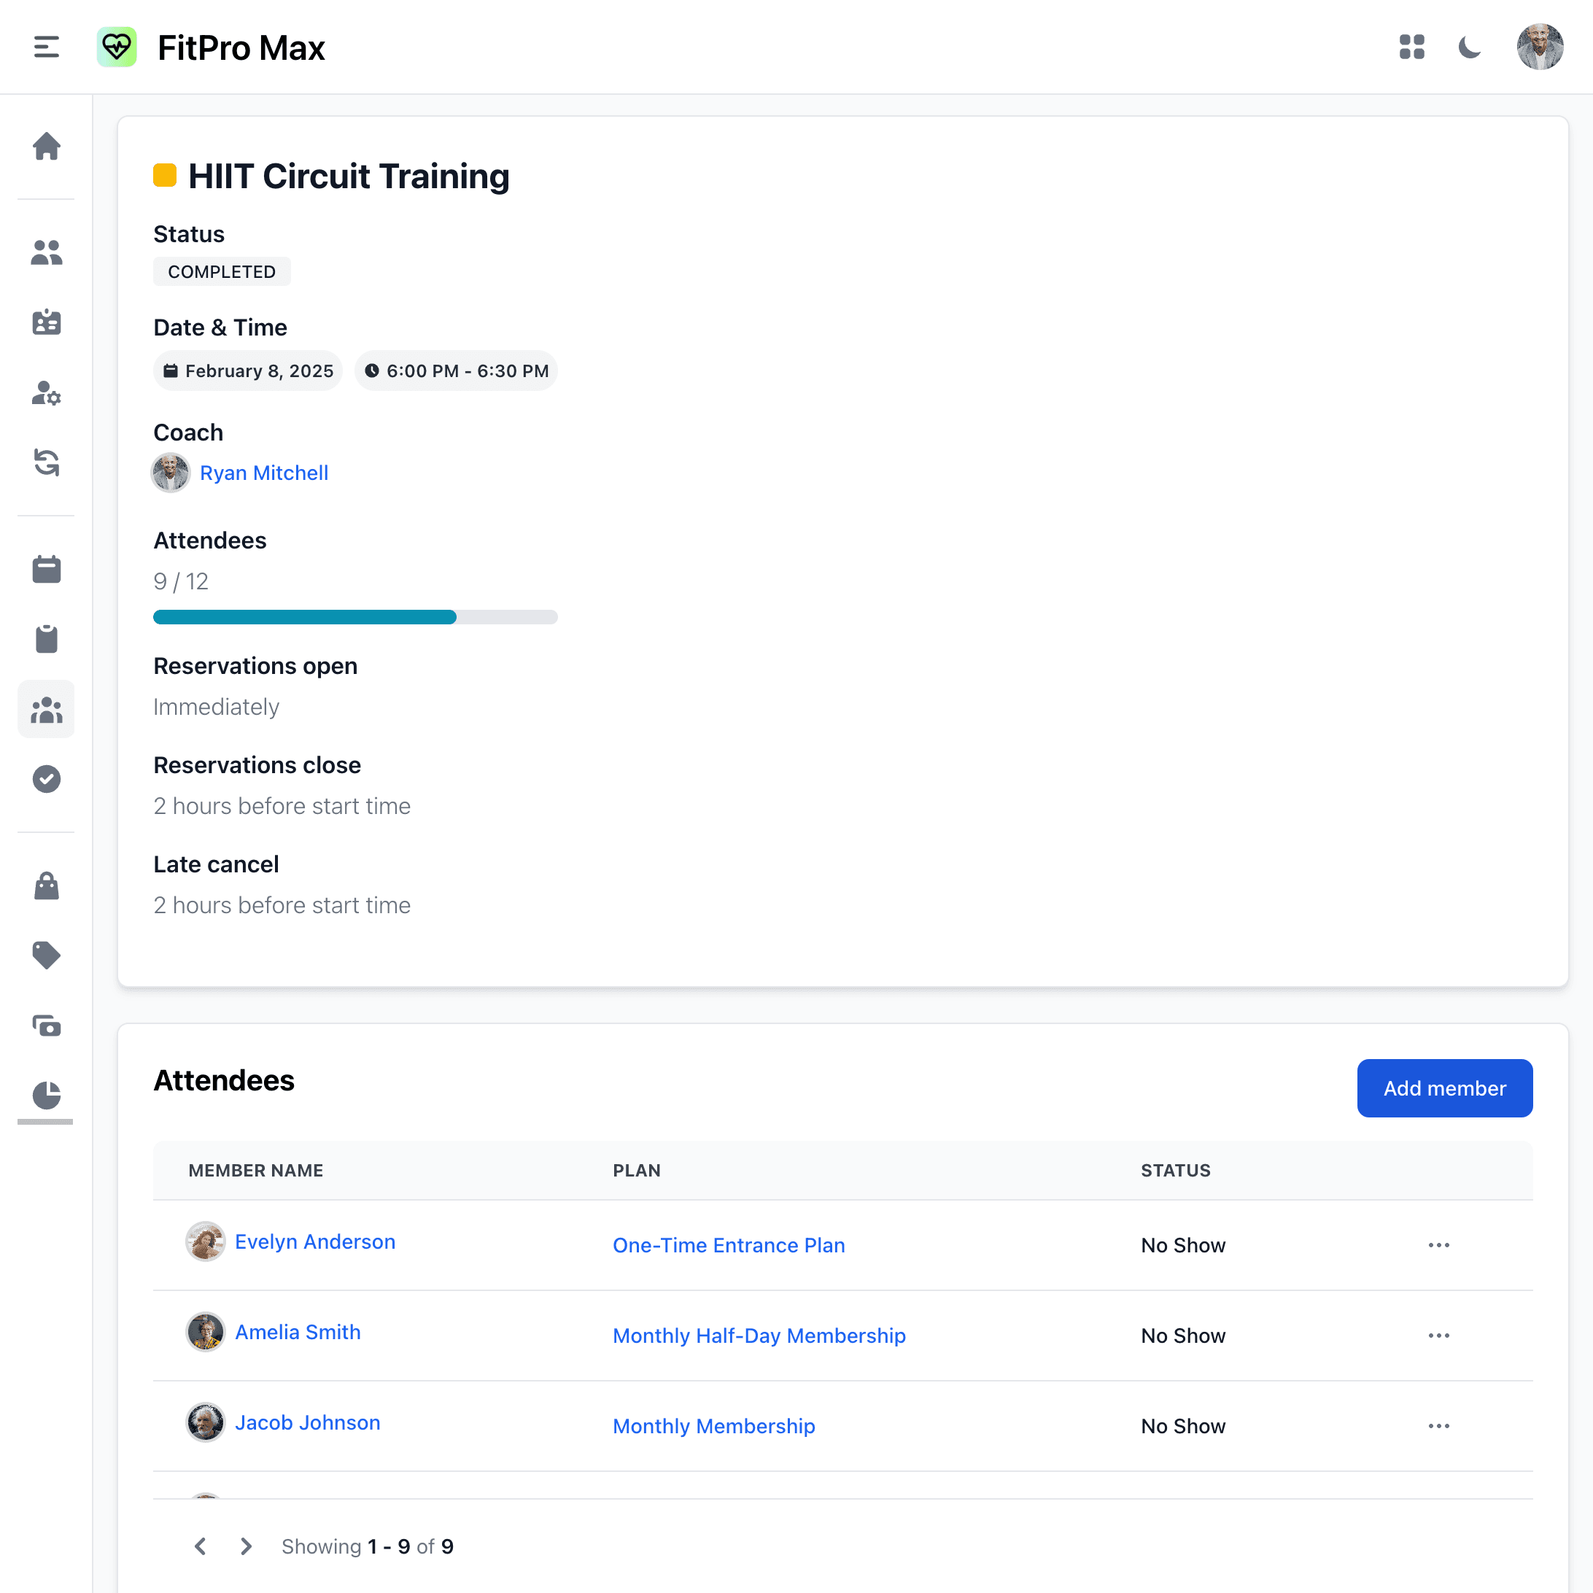This screenshot has width=1593, height=1593.
Task: Open the member card section in the sidebar
Action: click(46, 322)
